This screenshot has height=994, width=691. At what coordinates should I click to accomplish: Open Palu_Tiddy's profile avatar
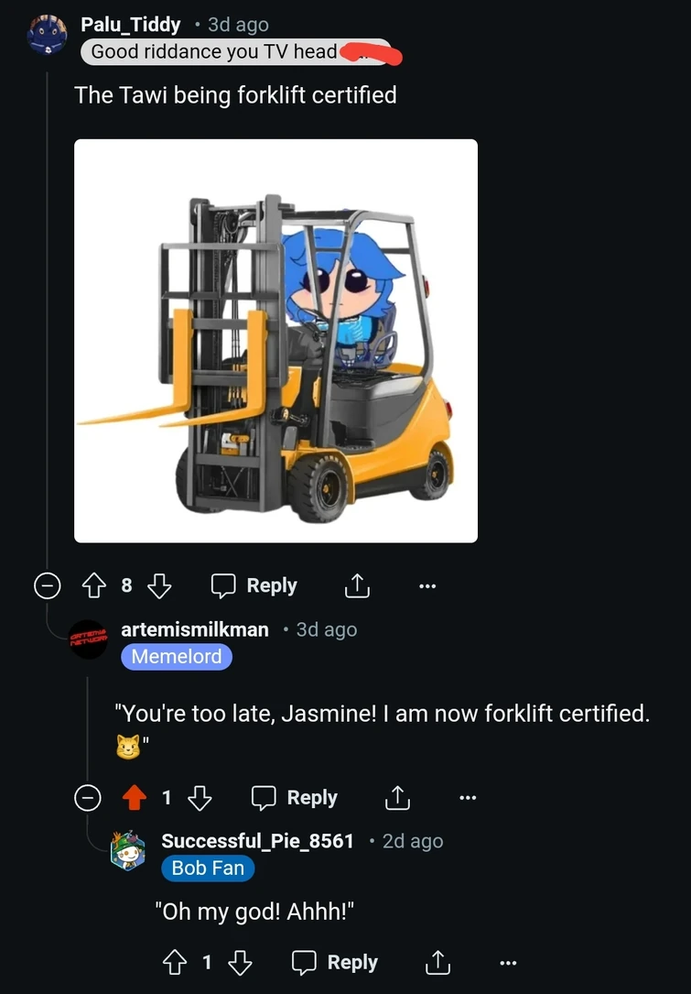click(x=48, y=35)
